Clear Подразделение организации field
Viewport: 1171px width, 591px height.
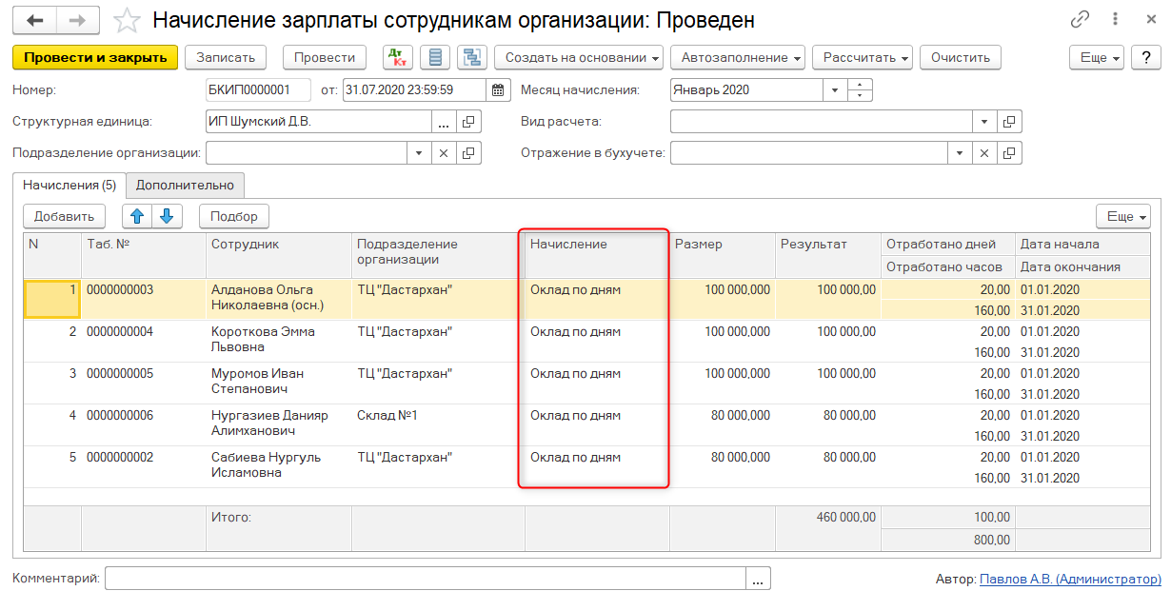click(445, 153)
